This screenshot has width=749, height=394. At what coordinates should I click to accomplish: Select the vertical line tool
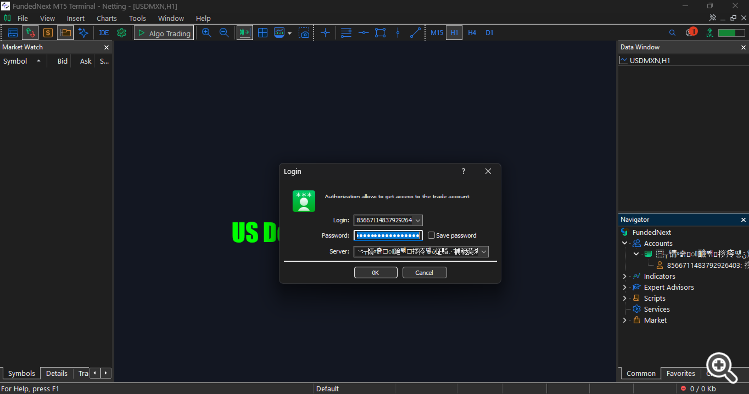click(397, 33)
